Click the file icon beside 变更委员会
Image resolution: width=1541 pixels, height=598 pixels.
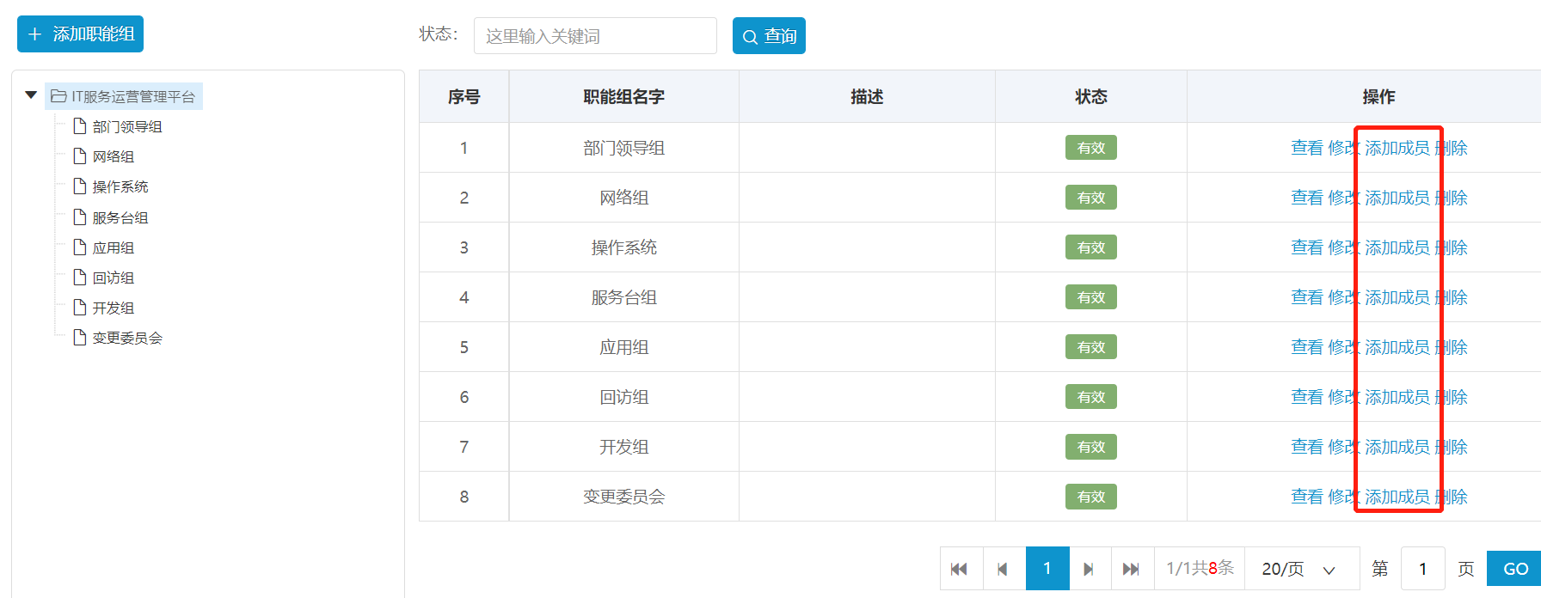click(x=80, y=338)
